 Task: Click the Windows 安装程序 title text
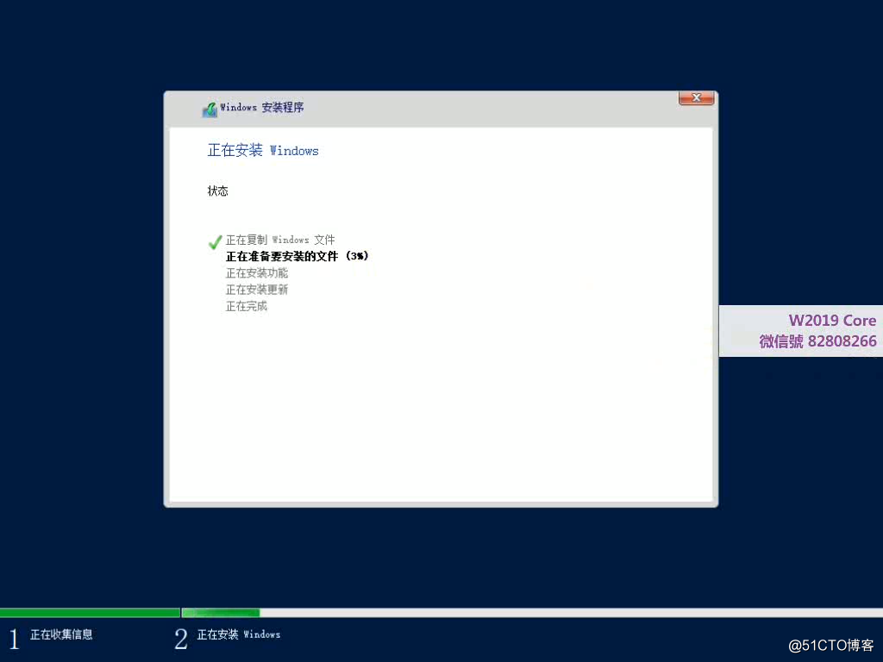[262, 107]
